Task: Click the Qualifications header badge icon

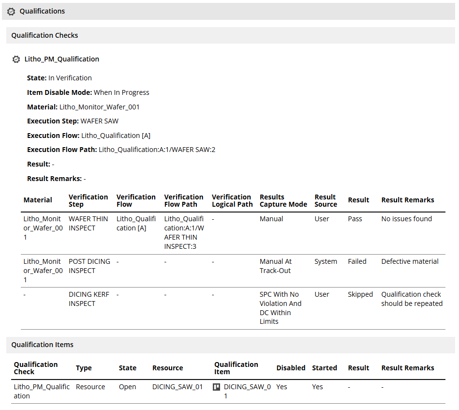Action: 11,11
